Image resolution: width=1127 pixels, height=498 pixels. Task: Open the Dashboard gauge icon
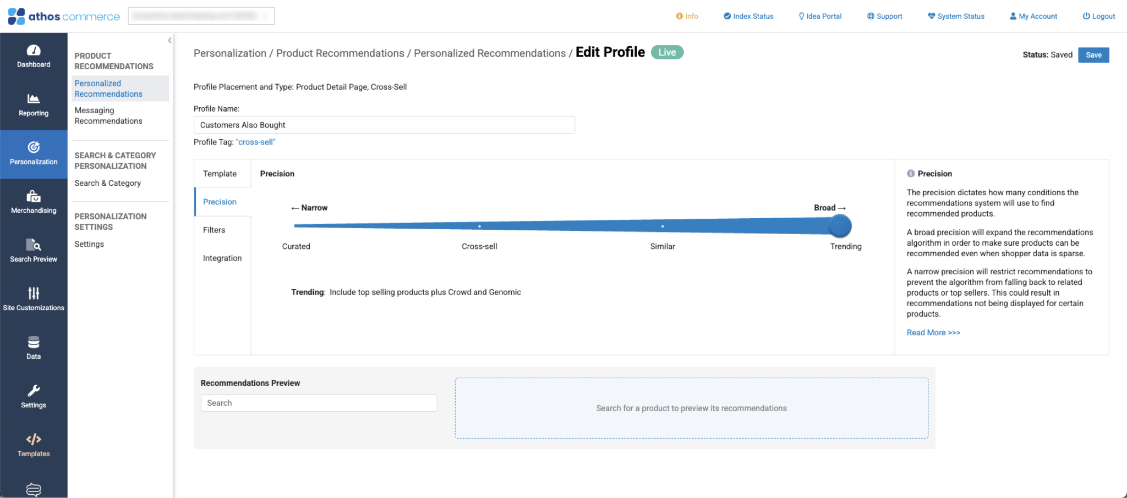(34, 51)
